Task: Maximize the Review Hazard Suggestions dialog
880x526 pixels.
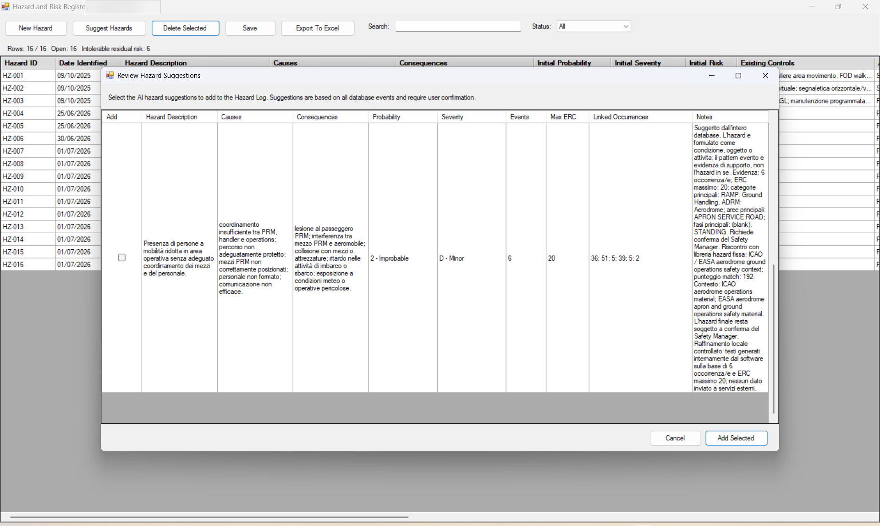Action: coord(738,76)
